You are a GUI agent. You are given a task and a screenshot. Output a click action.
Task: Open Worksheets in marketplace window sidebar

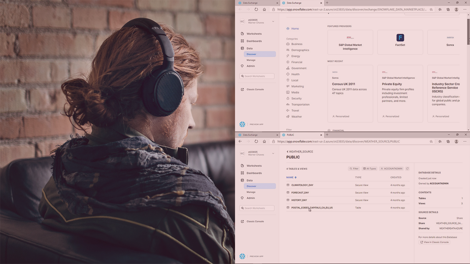click(251, 34)
